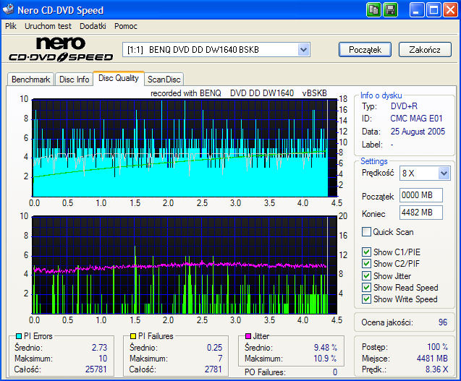Screen dimensions: 461x381
Task: Click the Nero app icon in title bar
Action: pos(8,9)
